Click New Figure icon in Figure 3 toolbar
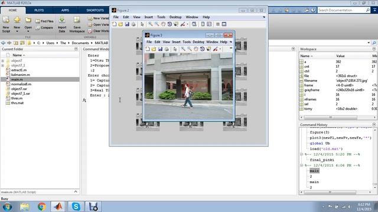This screenshot has width=378, height=212. (148, 49)
